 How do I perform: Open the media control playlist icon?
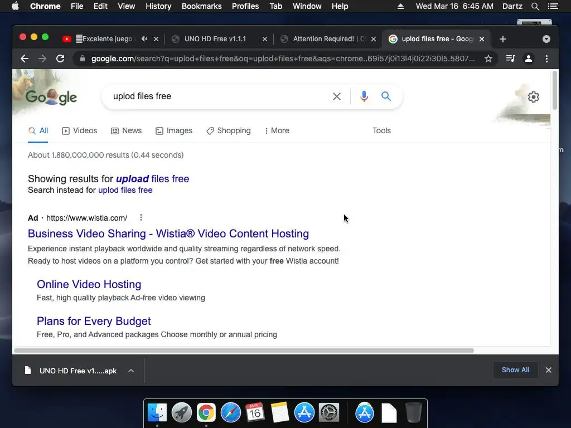510,59
